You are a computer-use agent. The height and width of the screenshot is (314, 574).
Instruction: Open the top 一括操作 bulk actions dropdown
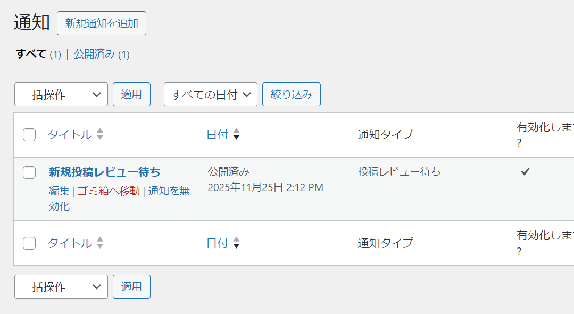click(x=61, y=95)
